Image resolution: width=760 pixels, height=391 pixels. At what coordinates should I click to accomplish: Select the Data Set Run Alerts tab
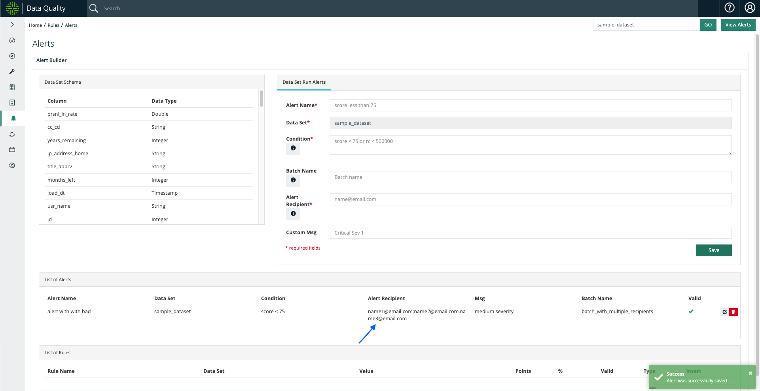(304, 82)
